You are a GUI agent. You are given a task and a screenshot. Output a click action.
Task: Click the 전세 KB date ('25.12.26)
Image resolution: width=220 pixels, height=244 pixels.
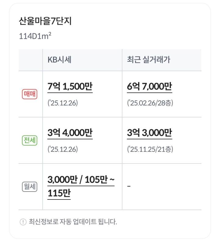(63, 149)
